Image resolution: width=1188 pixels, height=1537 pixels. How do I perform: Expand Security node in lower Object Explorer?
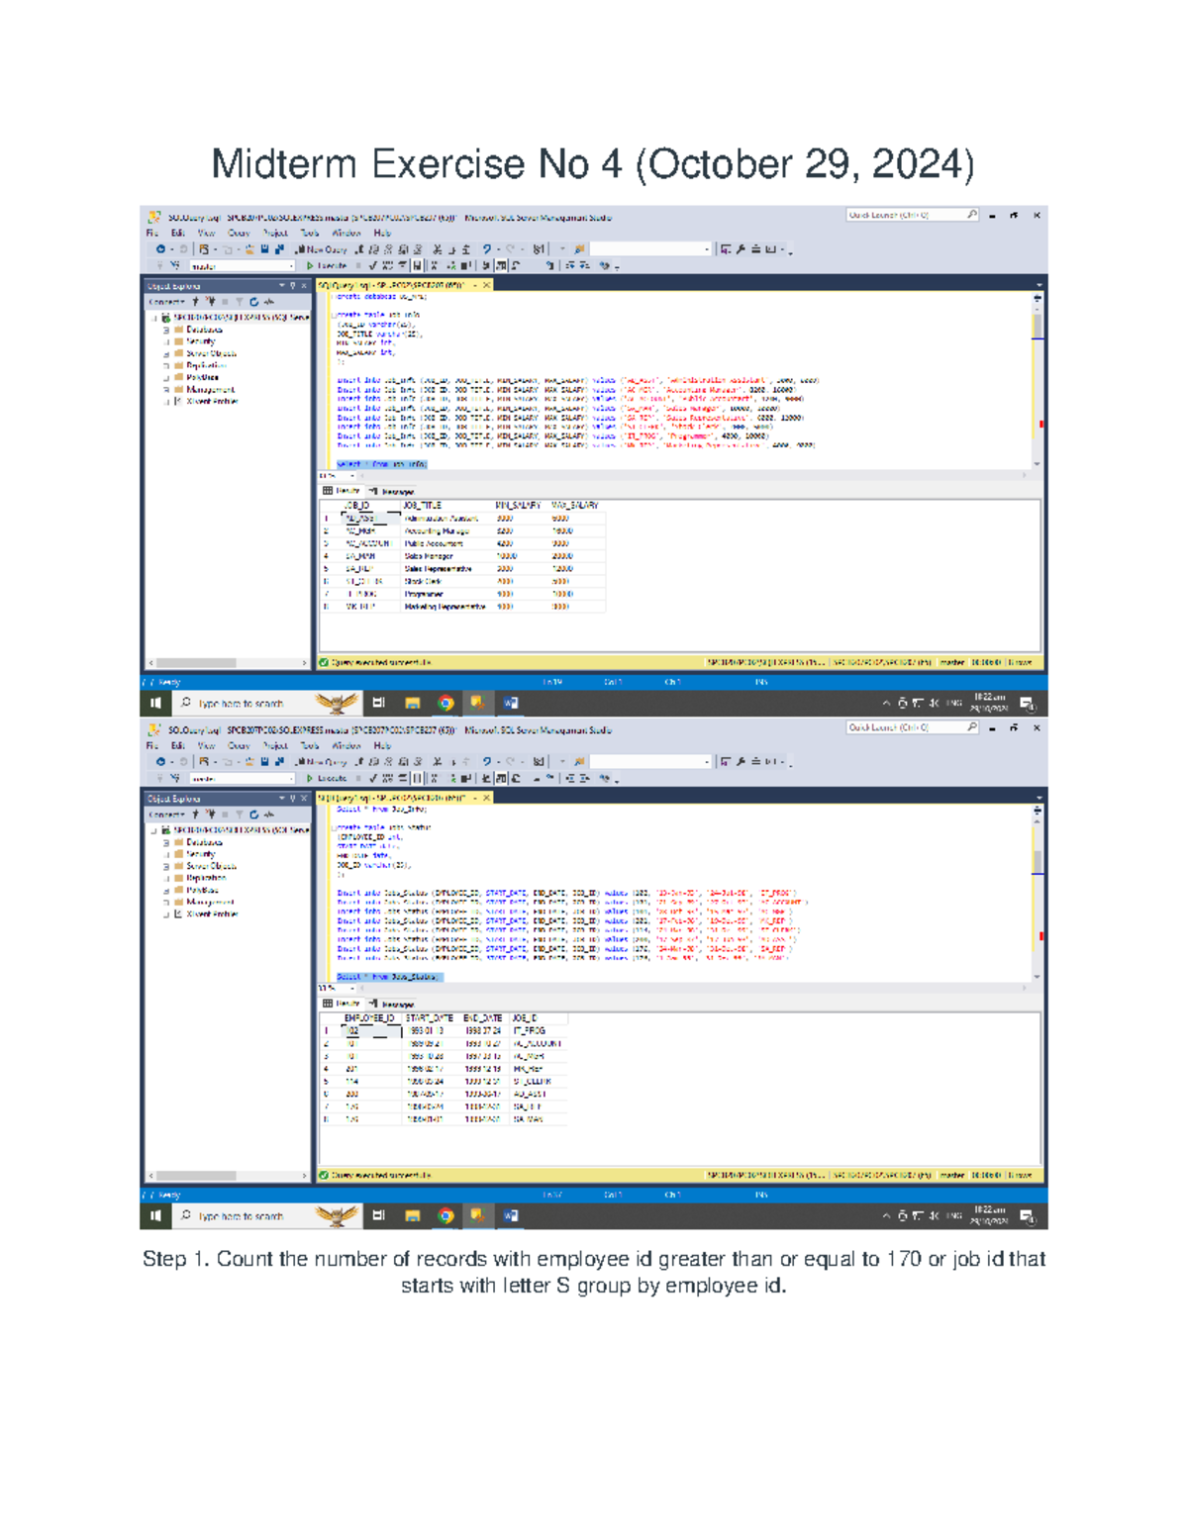[x=166, y=854]
